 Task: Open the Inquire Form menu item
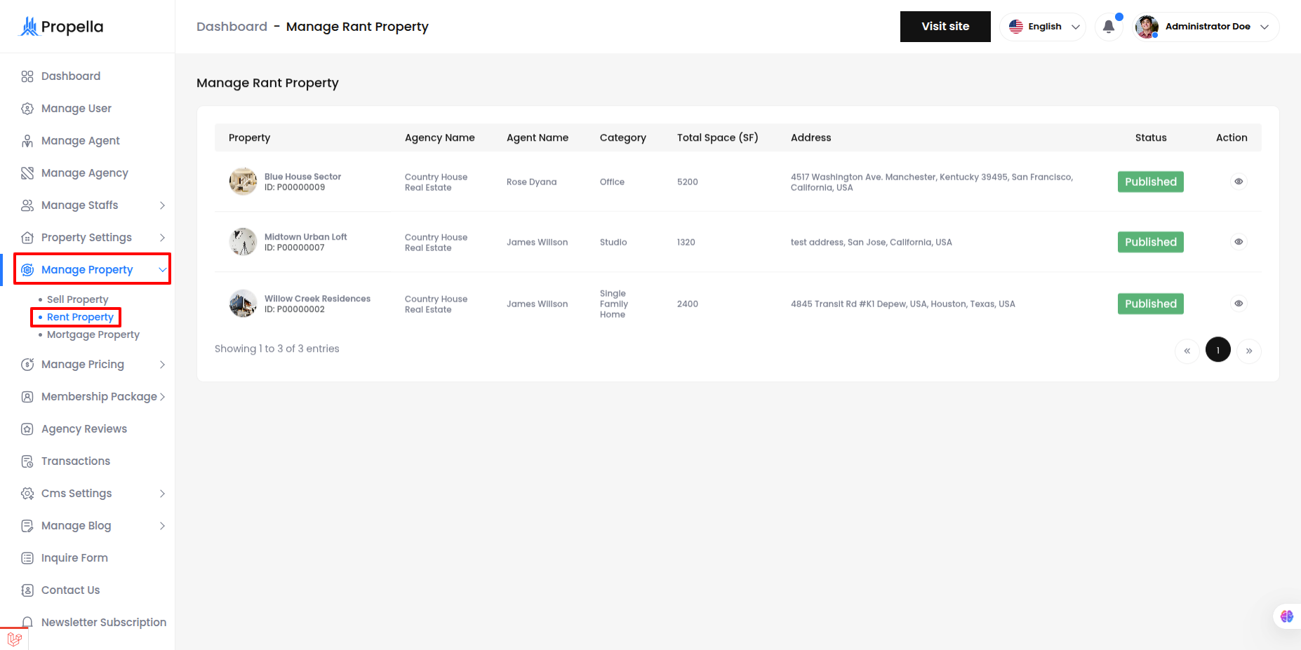74,558
